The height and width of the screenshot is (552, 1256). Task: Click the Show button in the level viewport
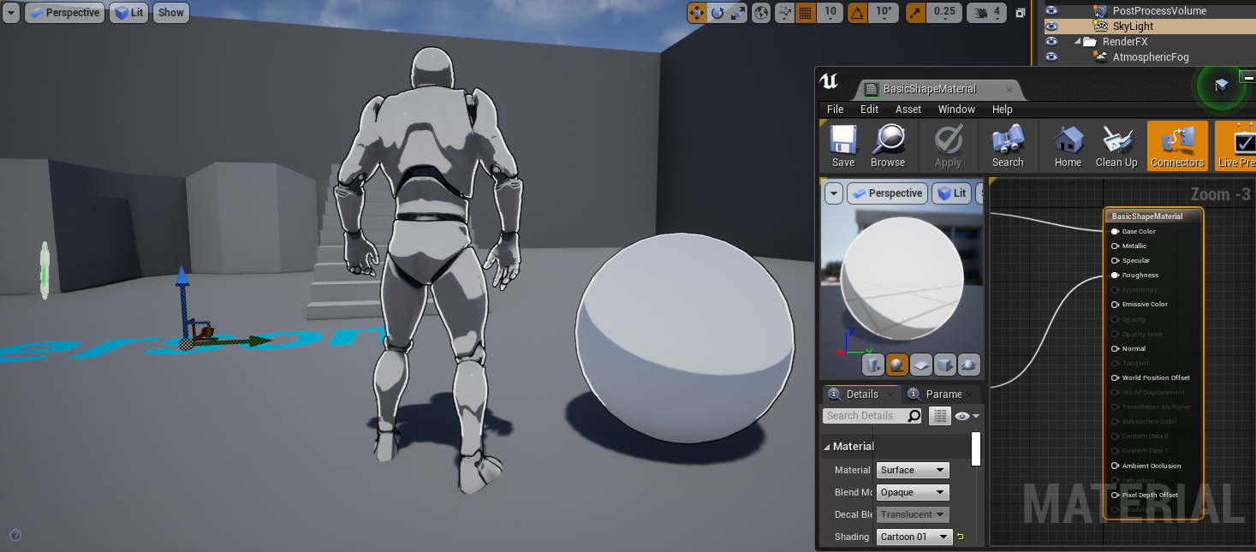tap(170, 12)
